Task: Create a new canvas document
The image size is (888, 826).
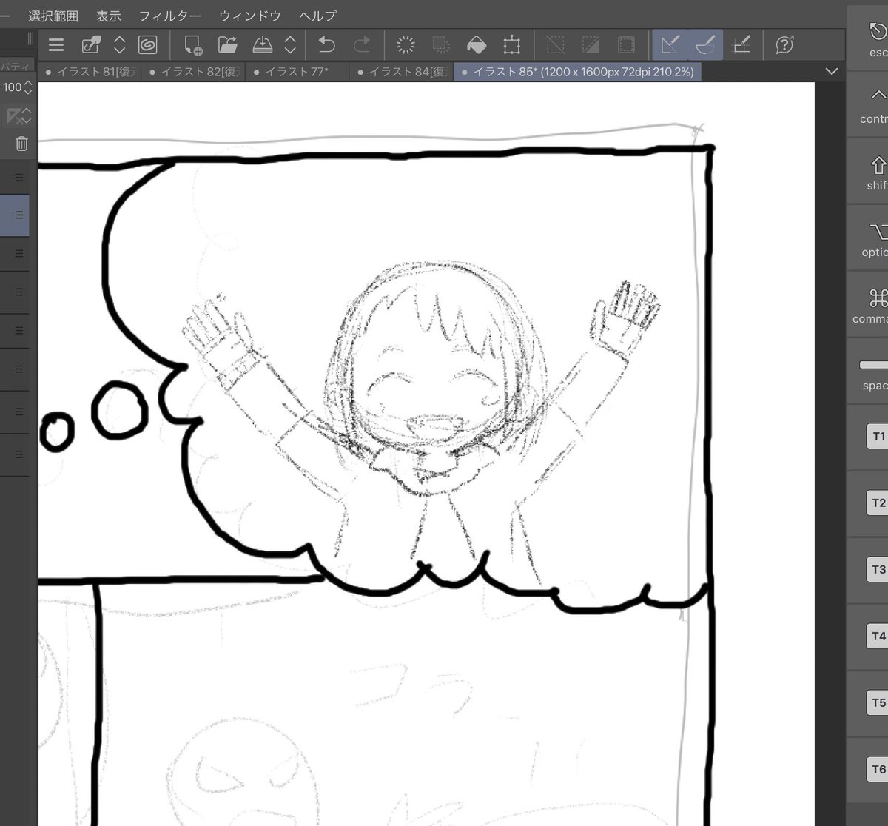Action: 192,45
